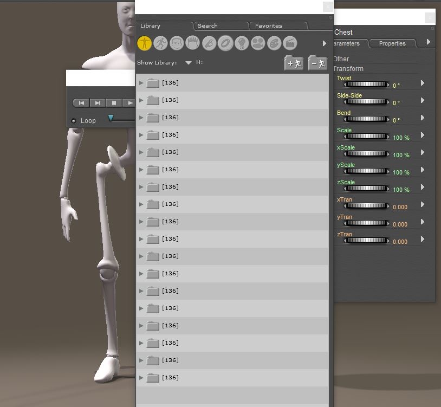
Task: Select the Lights library category bulb icon
Action: pos(242,43)
